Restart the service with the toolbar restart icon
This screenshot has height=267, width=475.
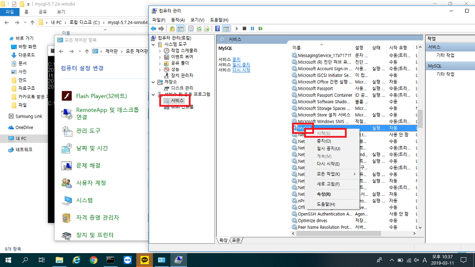click(x=261, y=28)
